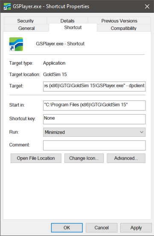Screen dimensions: 154x236
Task: Click the GoldSim shortcut icon in title bar
Action: (7, 6)
